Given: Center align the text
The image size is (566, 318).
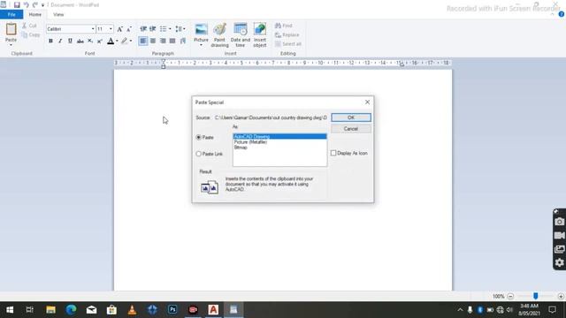Looking at the screenshot, I should [x=153, y=42].
